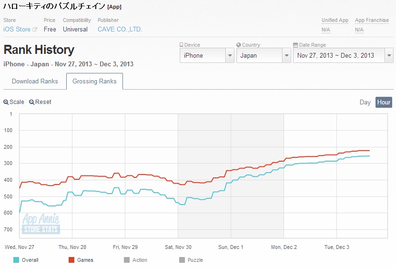Click the arrow on the Device dropdown
The height and width of the screenshot is (268, 396).
coord(230,55)
